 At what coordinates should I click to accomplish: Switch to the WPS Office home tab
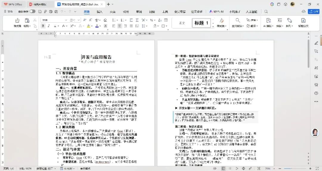click(13, 4)
